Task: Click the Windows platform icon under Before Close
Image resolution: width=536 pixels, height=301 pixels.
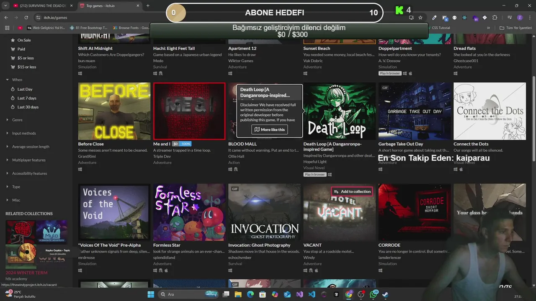Action: click(80, 169)
